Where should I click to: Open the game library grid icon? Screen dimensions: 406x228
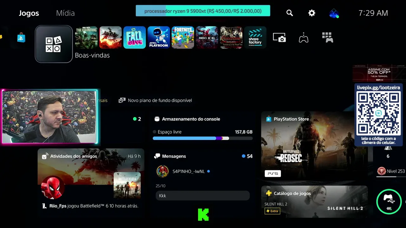tap(327, 37)
